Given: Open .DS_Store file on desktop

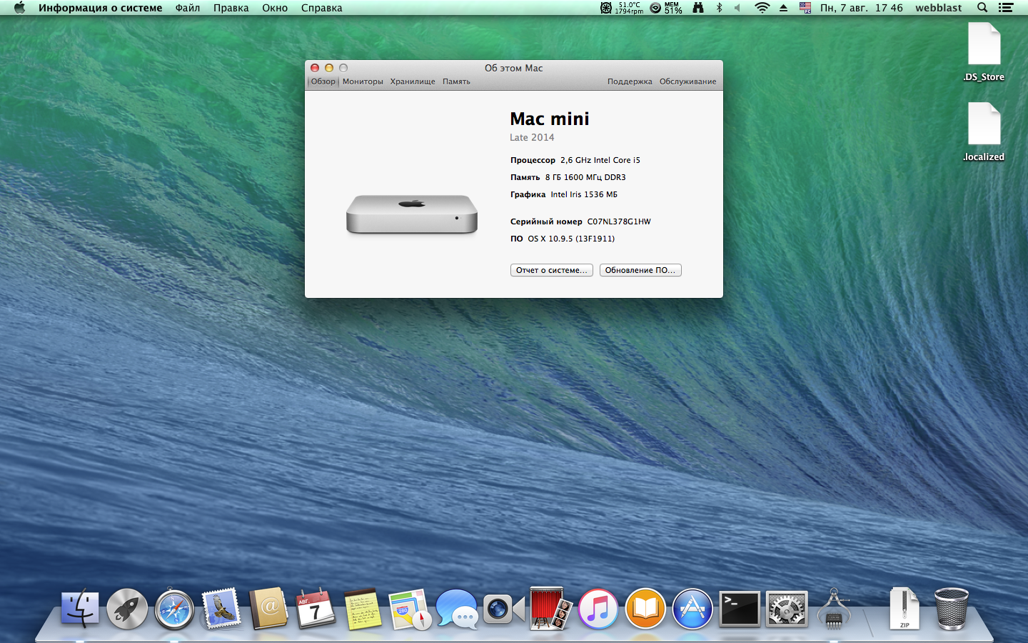Looking at the screenshot, I should [984, 52].
